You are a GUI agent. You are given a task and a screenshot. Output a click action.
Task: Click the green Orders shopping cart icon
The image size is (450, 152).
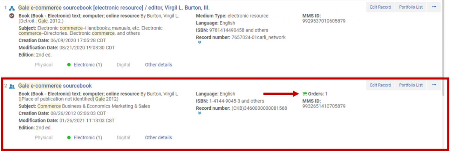304,94
